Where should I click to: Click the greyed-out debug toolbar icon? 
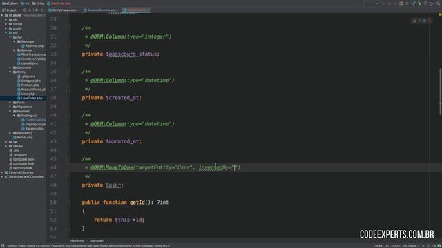(390, 3)
